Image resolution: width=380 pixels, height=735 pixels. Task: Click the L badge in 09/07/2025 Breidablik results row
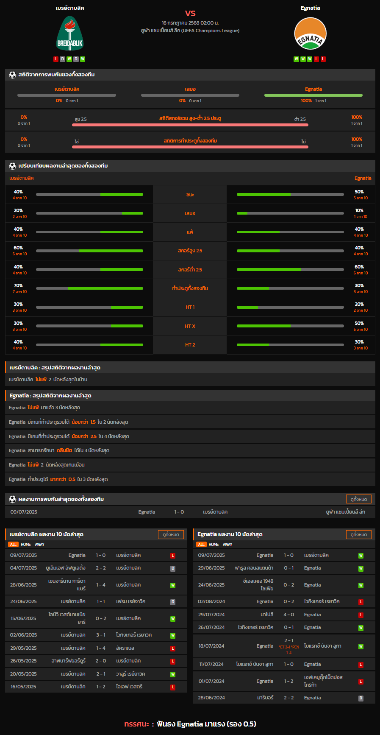(x=173, y=556)
